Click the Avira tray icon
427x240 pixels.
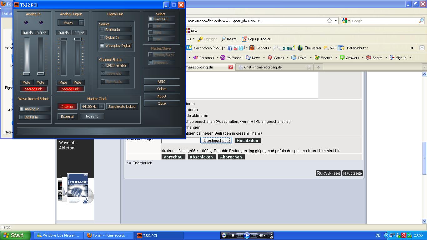click(x=404, y=235)
